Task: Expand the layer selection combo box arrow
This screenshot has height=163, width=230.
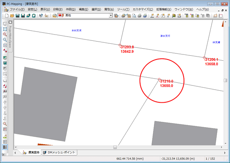Action: [111, 15]
